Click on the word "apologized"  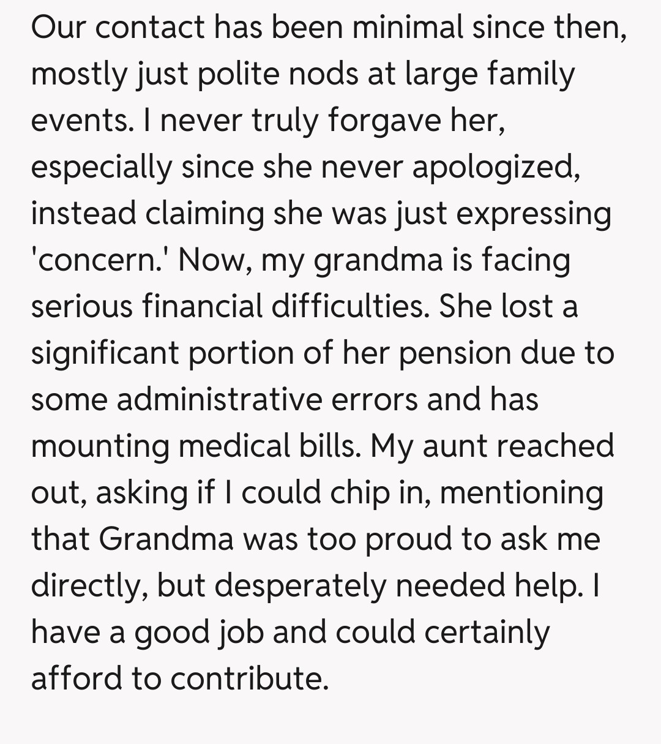(496, 167)
